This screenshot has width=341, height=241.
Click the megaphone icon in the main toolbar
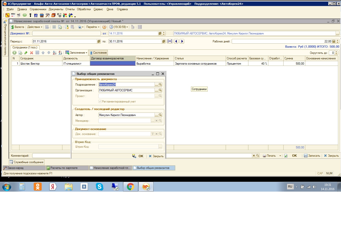coord(19,15)
